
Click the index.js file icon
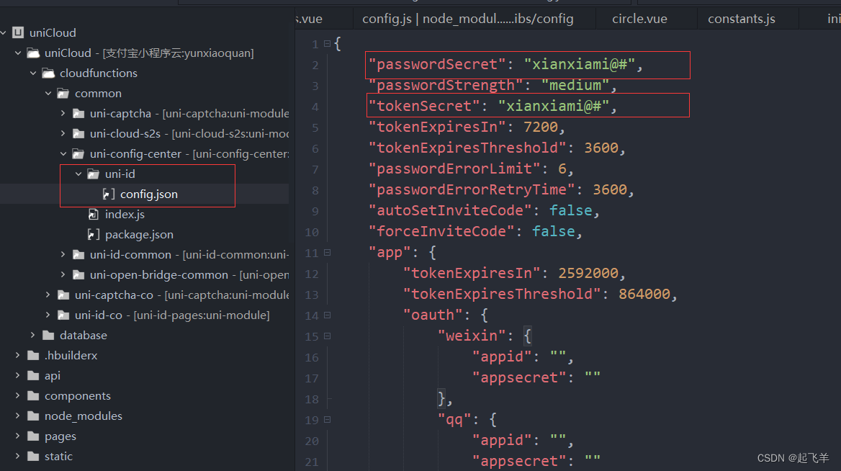[x=94, y=215]
